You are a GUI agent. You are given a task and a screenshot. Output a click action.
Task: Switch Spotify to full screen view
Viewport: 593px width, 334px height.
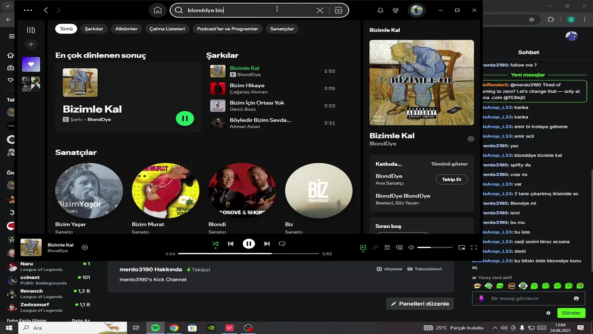(x=474, y=248)
